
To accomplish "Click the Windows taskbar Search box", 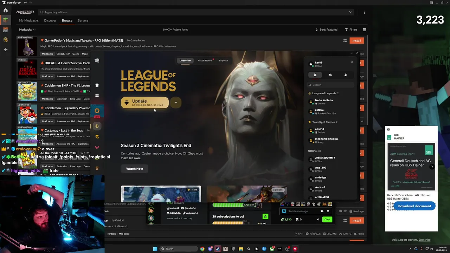I will click(x=179, y=249).
